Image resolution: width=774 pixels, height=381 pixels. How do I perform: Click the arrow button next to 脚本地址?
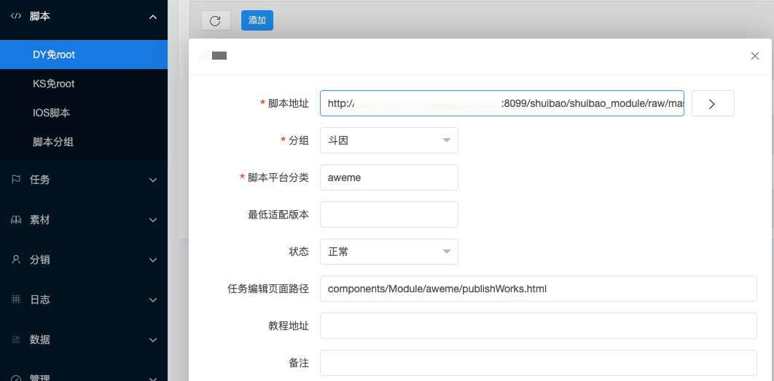713,103
